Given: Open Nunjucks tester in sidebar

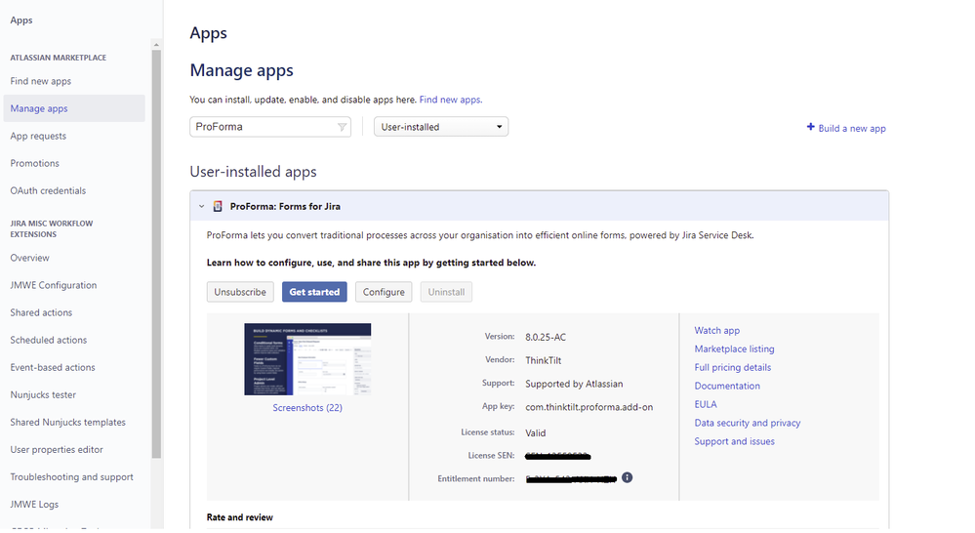Looking at the screenshot, I should [43, 394].
